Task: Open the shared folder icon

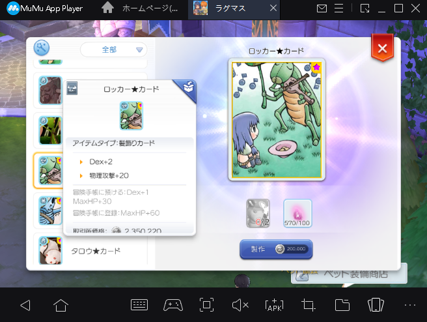Action: pyautogui.click(x=342, y=305)
